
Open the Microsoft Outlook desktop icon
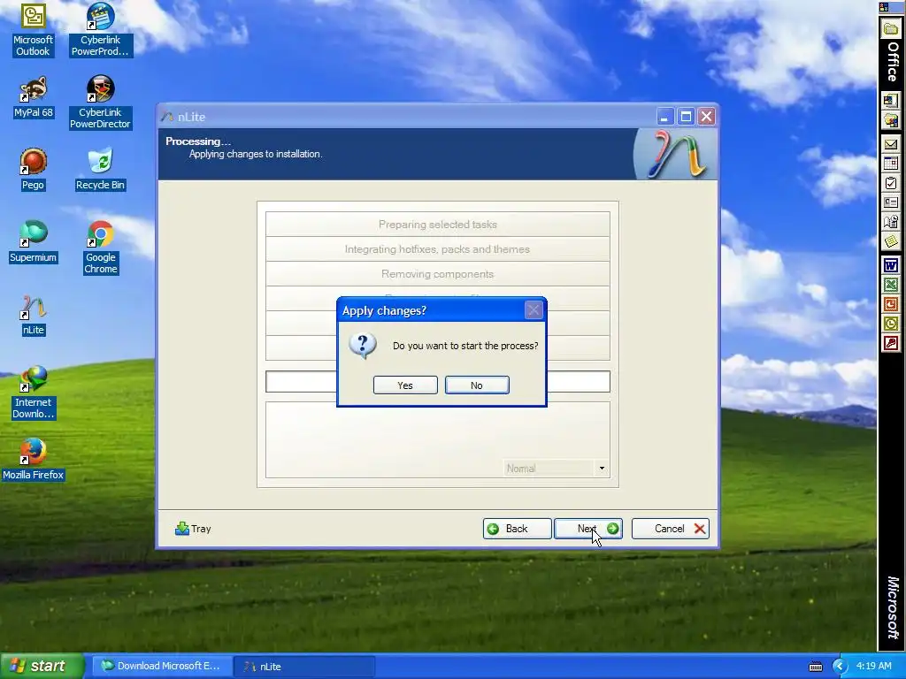[x=33, y=30]
